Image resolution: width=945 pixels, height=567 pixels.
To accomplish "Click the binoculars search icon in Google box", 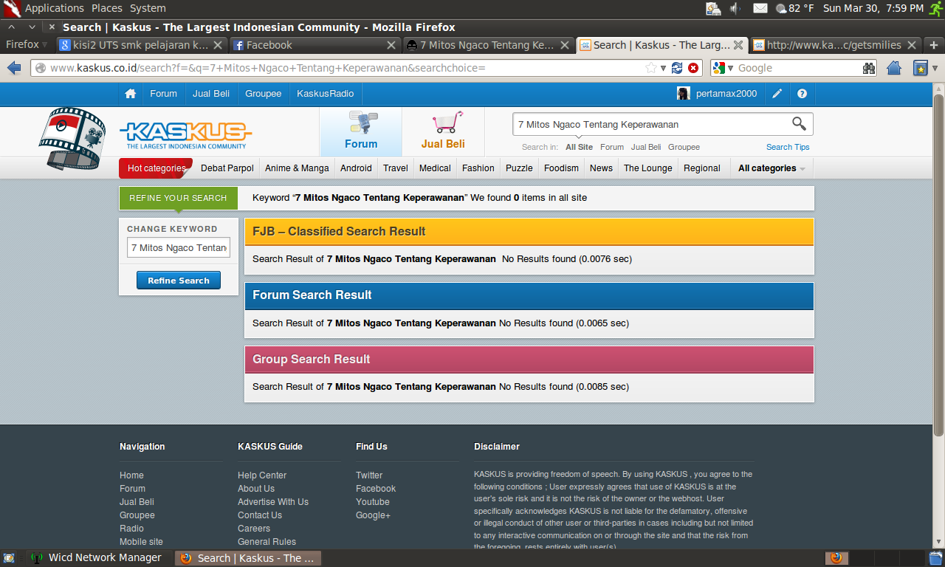I will pos(869,68).
